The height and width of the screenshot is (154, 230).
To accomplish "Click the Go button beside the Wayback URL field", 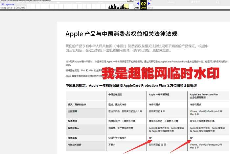I will pos(130,1).
